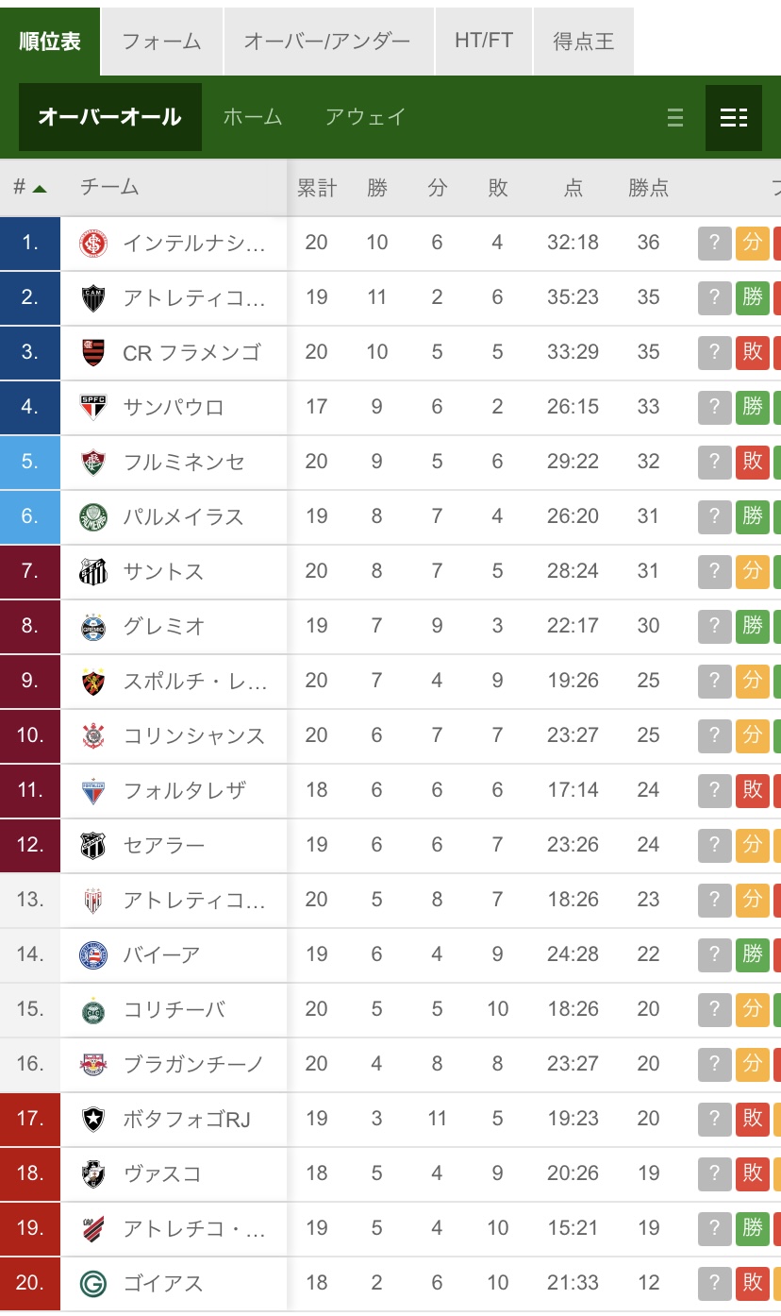781x1316 pixels.
Task: Open the オーバー/アンダー tab
Action: pos(327,42)
